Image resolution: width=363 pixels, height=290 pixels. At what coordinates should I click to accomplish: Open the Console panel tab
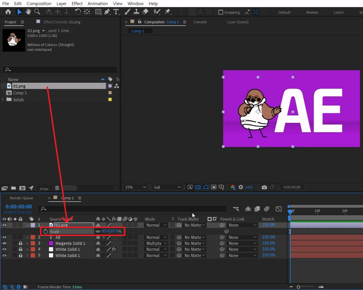pos(200,22)
